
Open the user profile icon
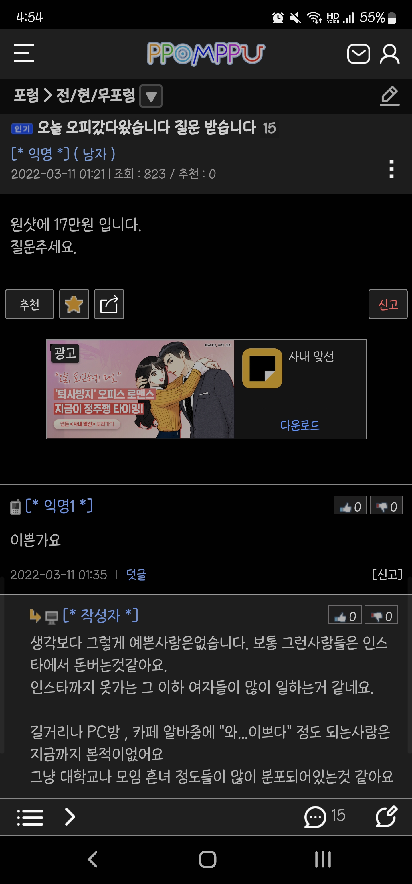[389, 54]
